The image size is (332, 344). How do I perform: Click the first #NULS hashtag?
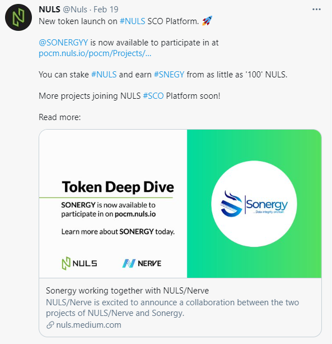coord(132,21)
